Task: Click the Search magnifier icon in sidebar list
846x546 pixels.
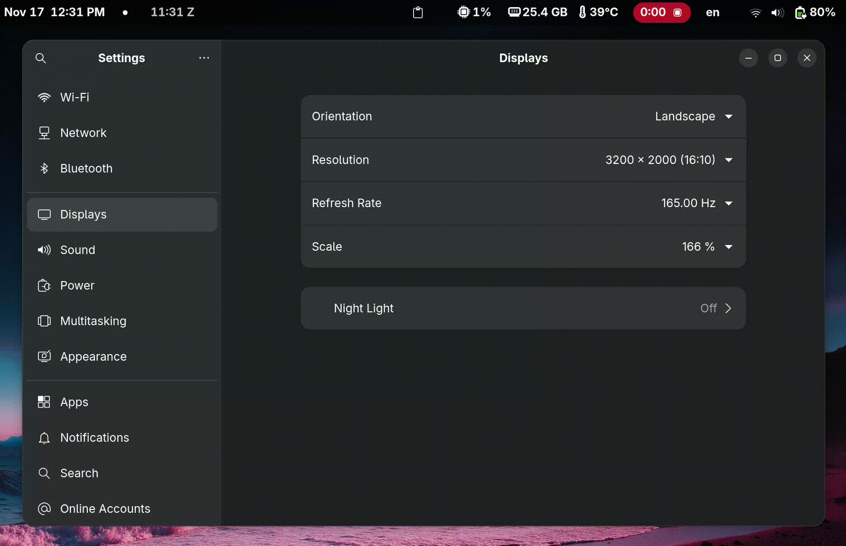Action: 44,473
